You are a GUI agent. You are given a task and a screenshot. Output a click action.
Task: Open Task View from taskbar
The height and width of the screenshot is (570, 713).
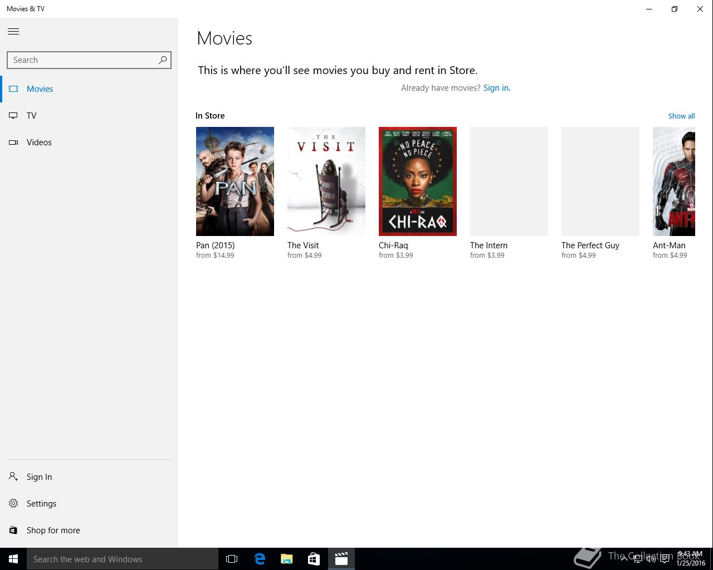pos(232,559)
